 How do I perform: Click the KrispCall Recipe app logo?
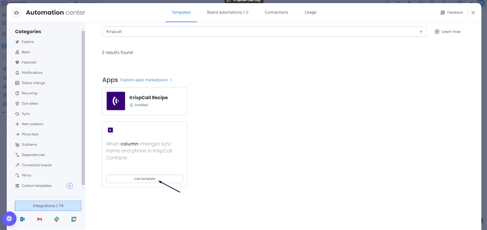[116, 101]
